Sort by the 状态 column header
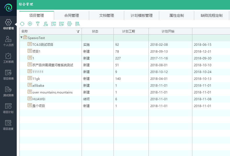This screenshot has height=156, width=230. (x=97, y=31)
